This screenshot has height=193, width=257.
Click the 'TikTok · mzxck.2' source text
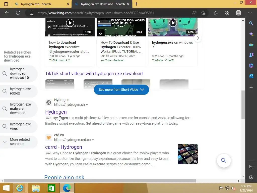pos(59,60)
